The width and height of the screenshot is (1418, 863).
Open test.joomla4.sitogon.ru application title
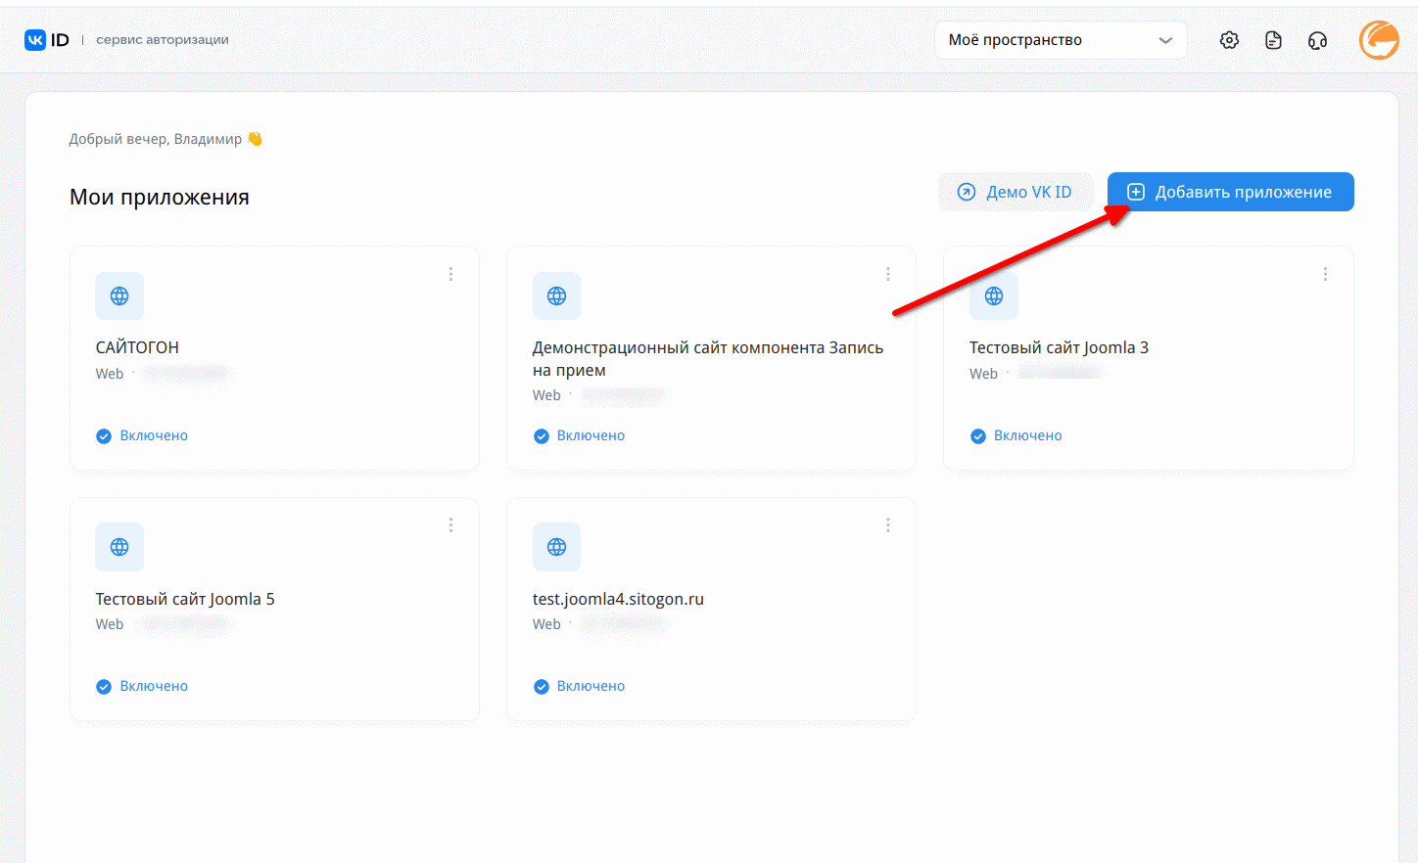pyautogui.click(x=618, y=599)
